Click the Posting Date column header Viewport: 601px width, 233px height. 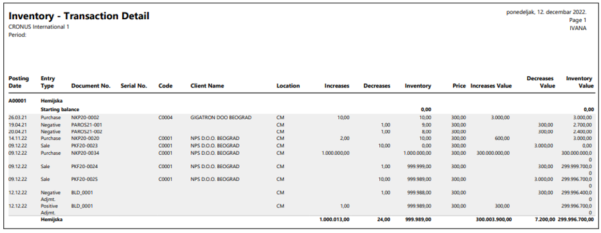pyautogui.click(x=19, y=82)
